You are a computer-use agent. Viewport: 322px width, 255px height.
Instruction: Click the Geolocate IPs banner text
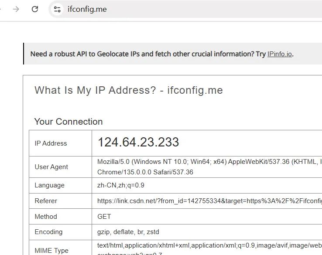[144, 54]
